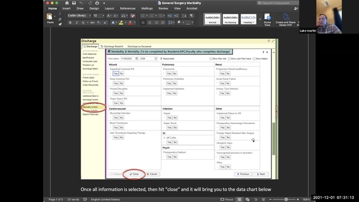Decrease font size with smaller A
Image resolution: width=359 pixels, height=202 pixels.
tap(116, 16)
